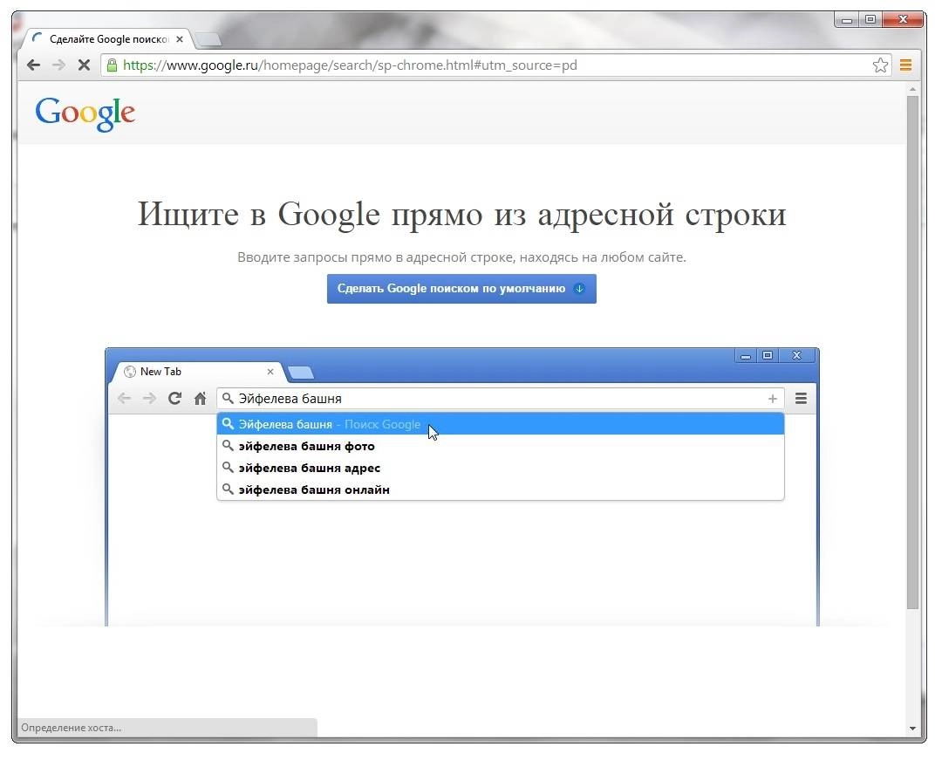Click the magnifier icon beside 'эйфелева башня фото'

point(228,446)
